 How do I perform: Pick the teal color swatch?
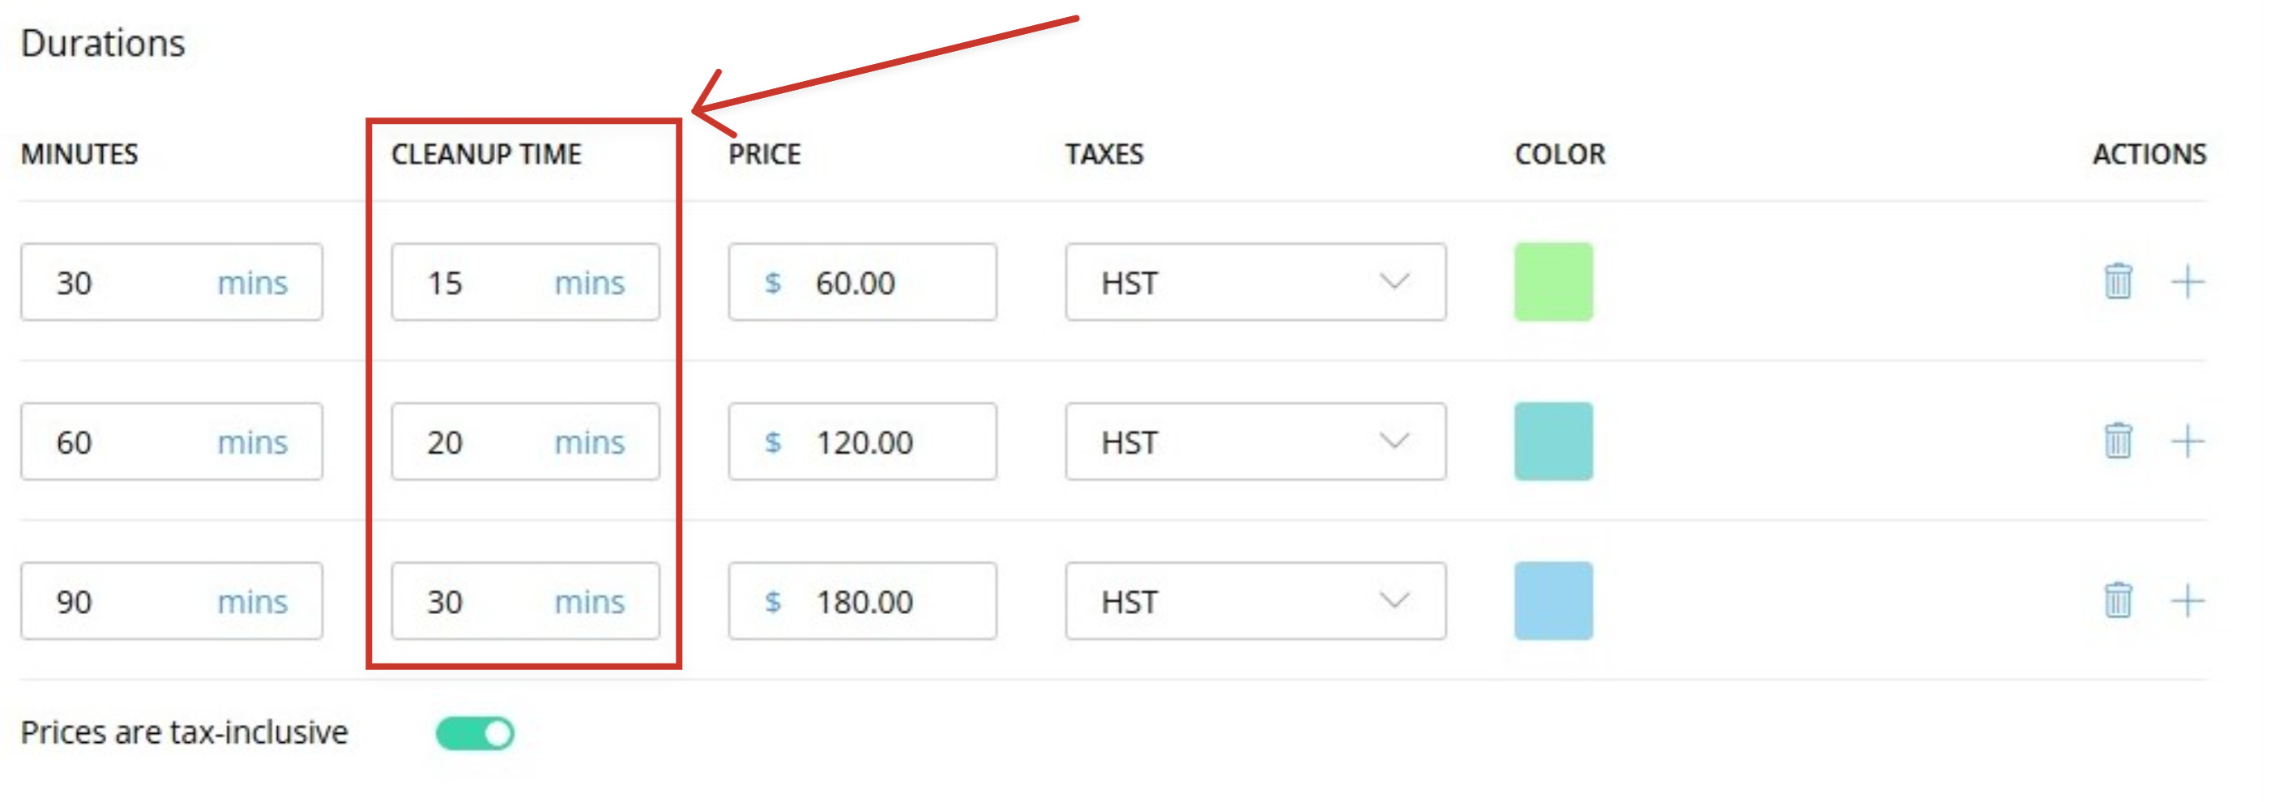coord(1553,442)
